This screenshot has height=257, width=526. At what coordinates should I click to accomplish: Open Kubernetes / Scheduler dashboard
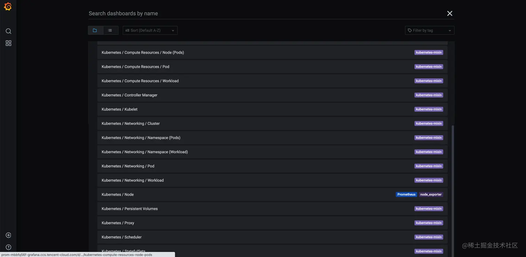(272, 237)
